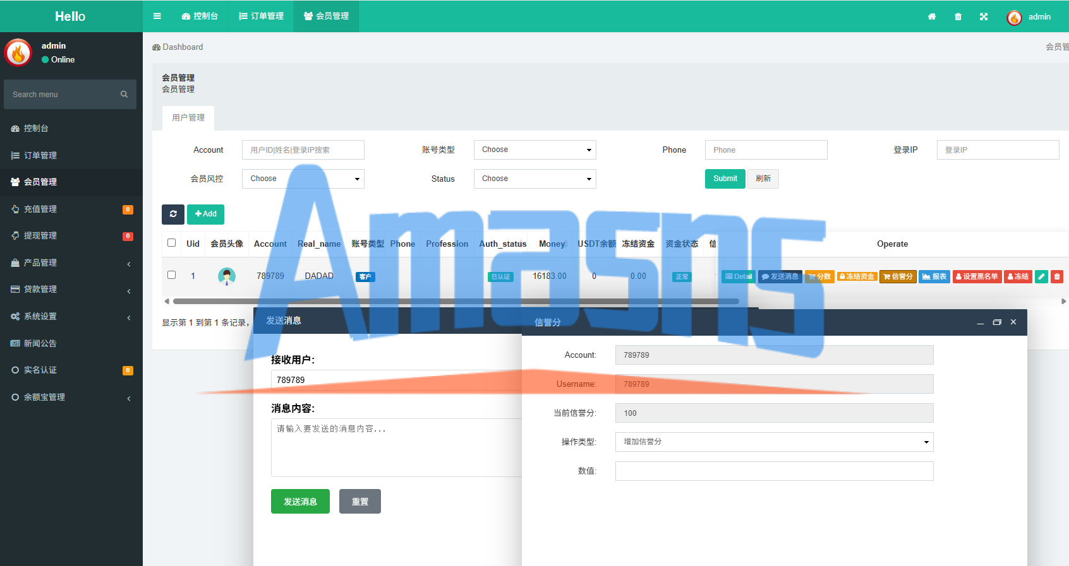The image size is (1069, 566).
Task: Click the member avatar thumbnail in row 1
Action: pyautogui.click(x=227, y=276)
